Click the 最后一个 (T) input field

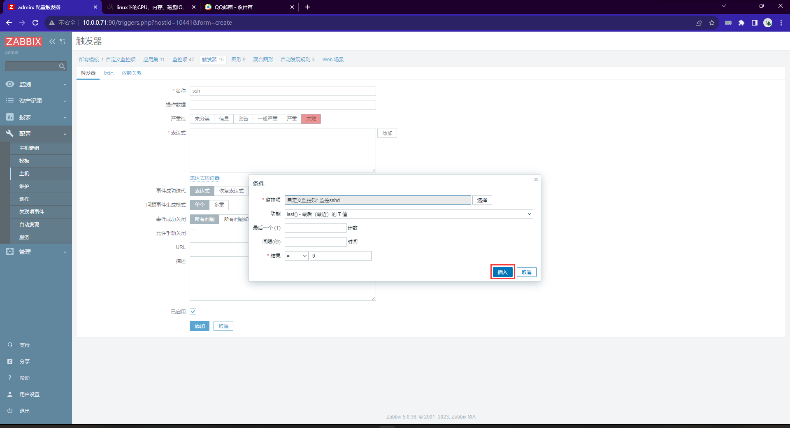[x=315, y=228]
